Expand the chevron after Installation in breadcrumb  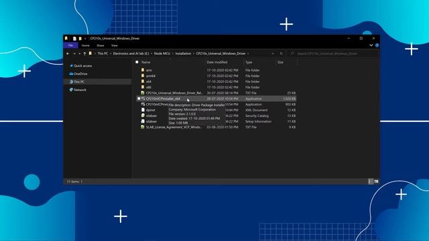point(194,54)
